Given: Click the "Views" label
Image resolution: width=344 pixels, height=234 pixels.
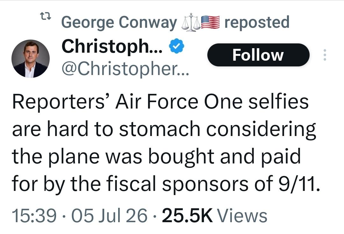Looking at the screenshot, I should pyautogui.click(x=242, y=216).
